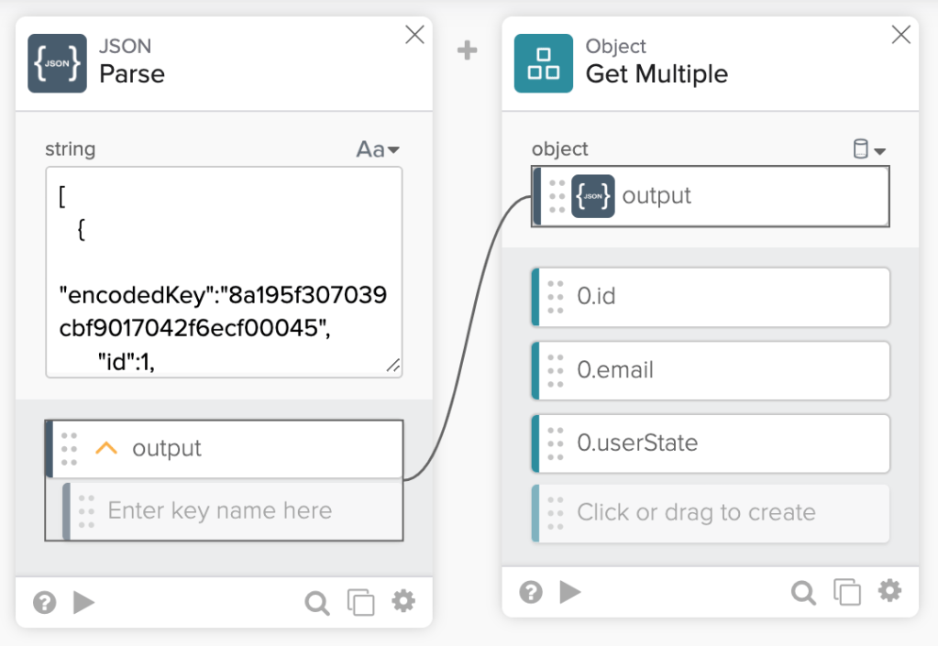The height and width of the screenshot is (646, 938).
Task: Collapse the output field with orange chevron
Action: [107, 448]
